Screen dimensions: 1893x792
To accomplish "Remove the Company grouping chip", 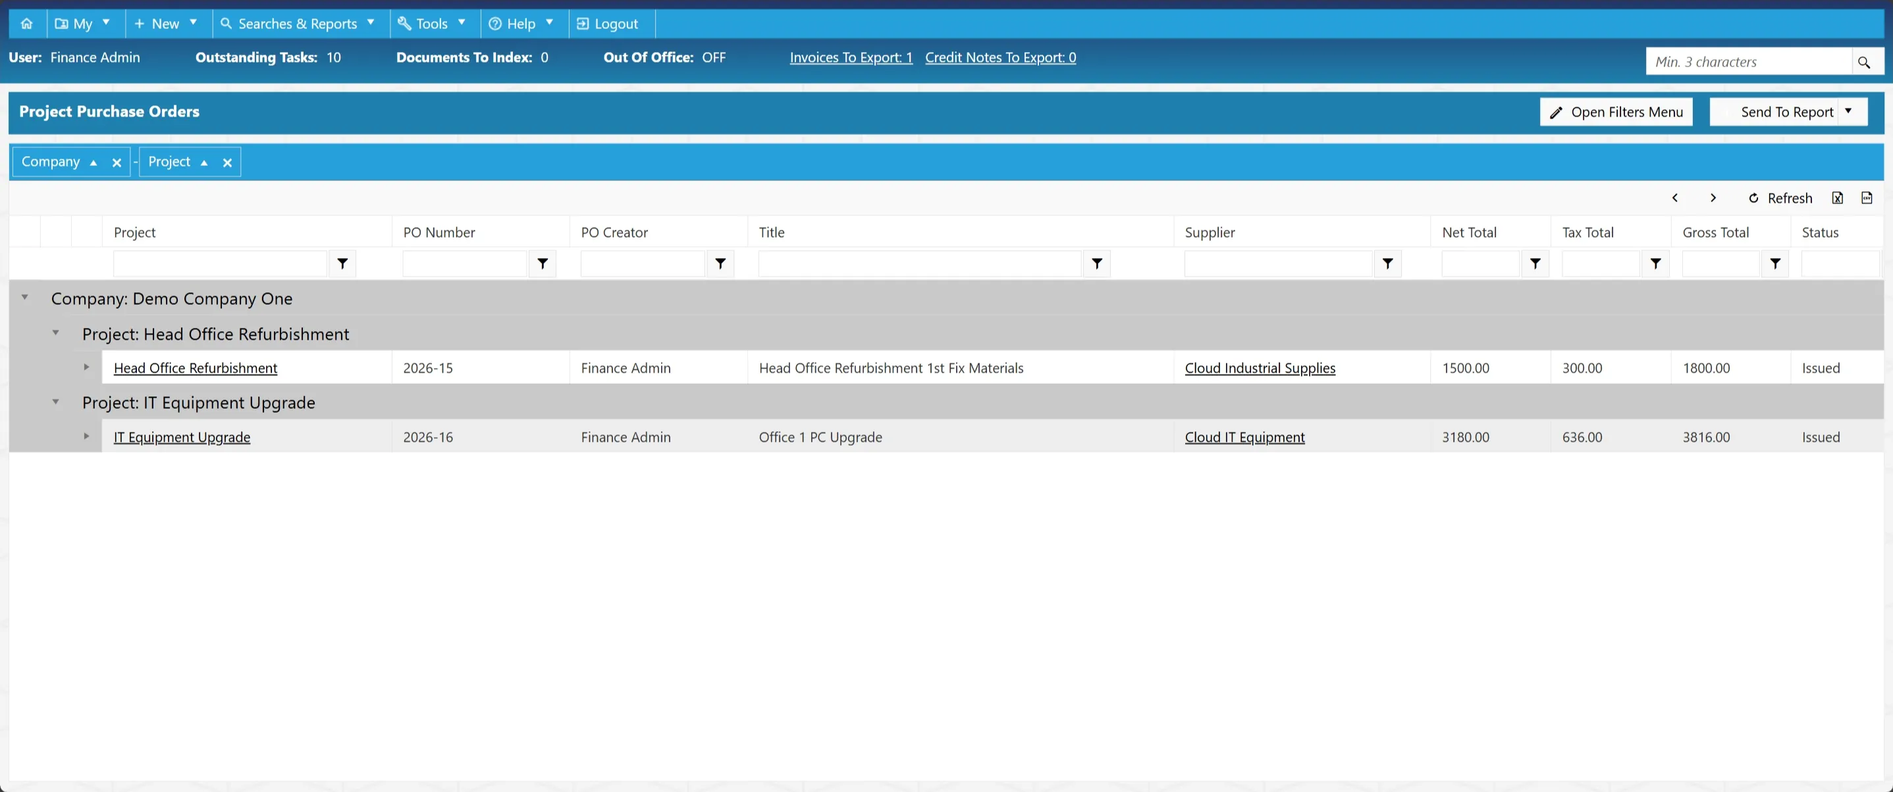I will (116, 163).
